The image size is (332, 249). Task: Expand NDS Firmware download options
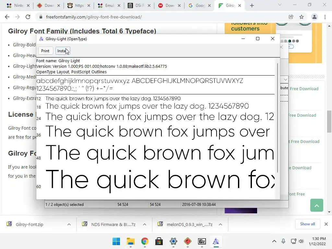pyautogui.click(x=145, y=224)
